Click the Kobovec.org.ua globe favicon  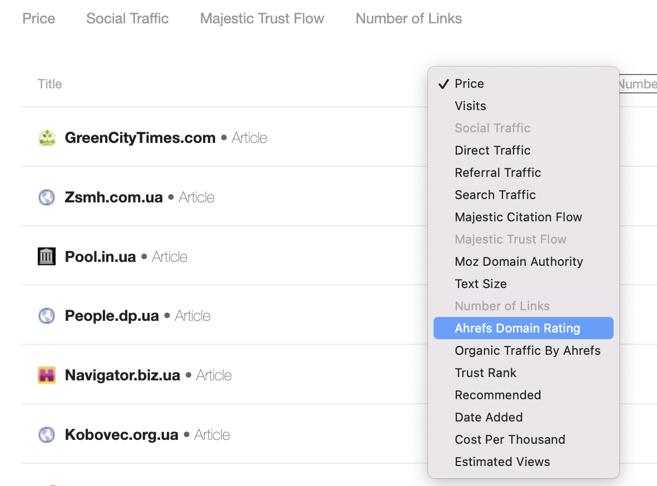tap(47, 434)
